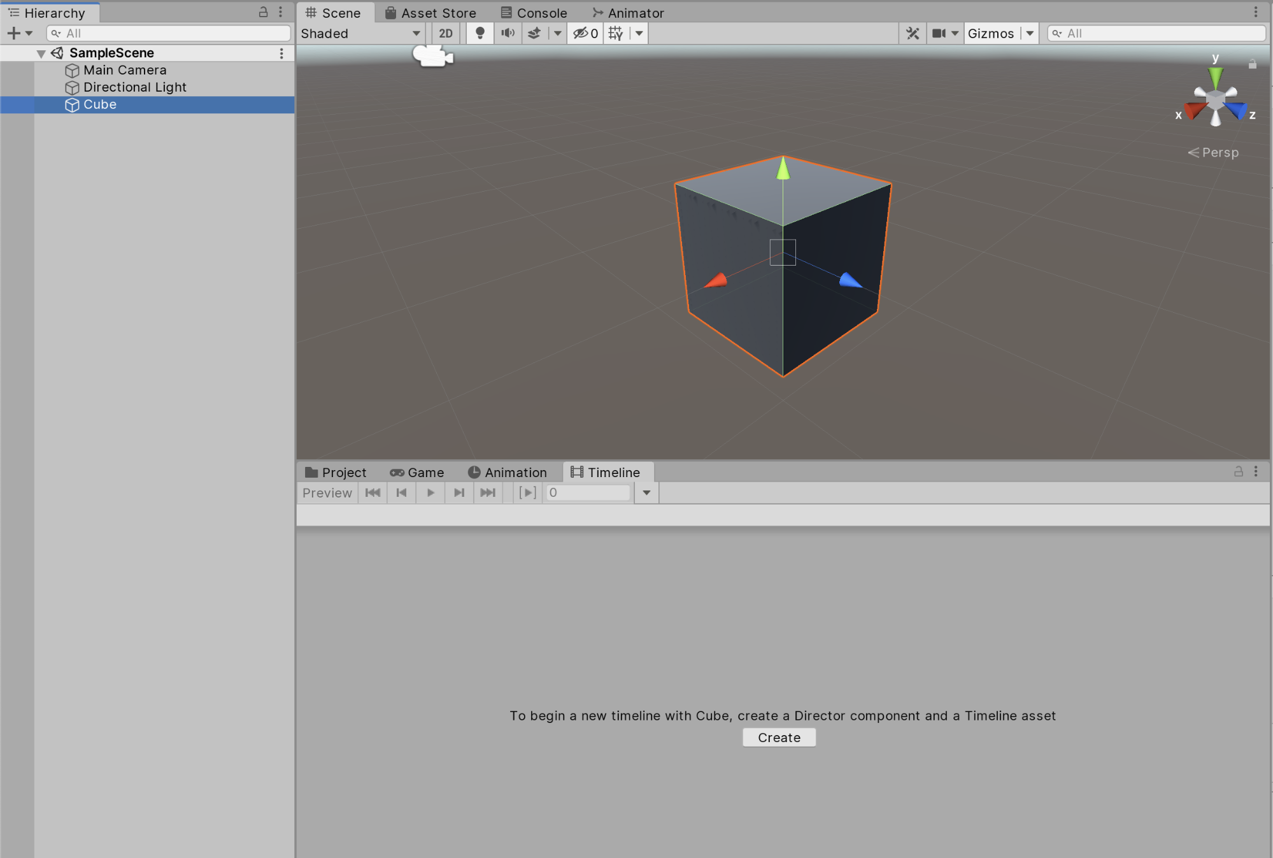Open component editor tools panel icon
This screenshot has width=1273, height=858.
tap(913, 33)
